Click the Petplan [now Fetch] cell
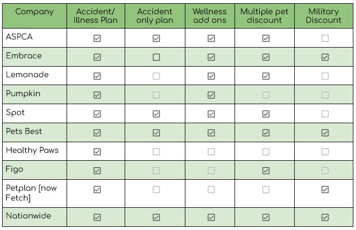Screen dimensions: 356x230 [x=34, y=194]
